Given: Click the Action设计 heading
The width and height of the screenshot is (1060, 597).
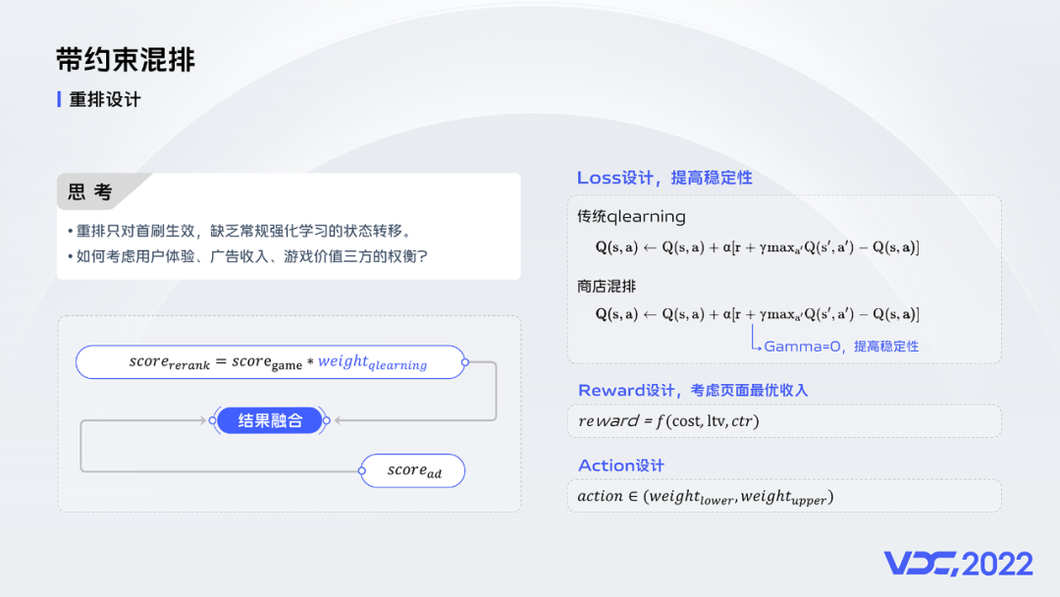Looking at the screenshot, I should (x=621, y=465).
